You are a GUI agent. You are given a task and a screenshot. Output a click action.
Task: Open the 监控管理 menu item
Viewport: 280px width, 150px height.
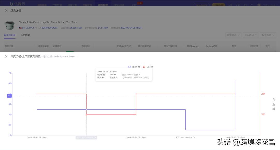103,5
